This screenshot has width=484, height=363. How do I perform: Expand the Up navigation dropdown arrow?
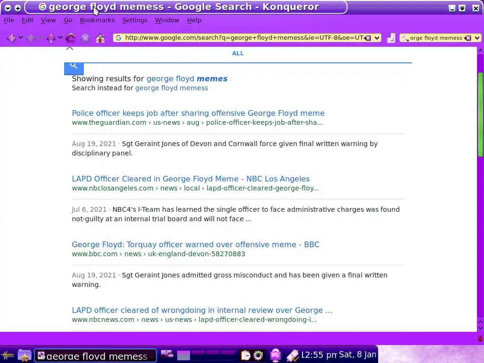pos(60,38)
